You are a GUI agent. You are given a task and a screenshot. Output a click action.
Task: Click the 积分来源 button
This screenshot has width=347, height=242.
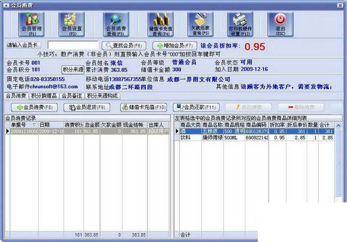click(73, 70)
